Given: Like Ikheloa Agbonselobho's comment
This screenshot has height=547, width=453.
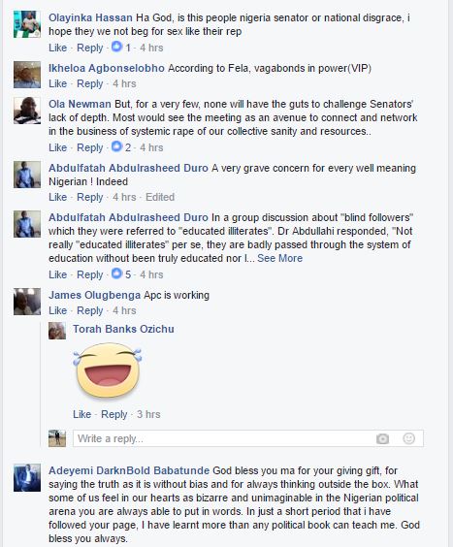Looking at the screenshot, I should [57, 83].
